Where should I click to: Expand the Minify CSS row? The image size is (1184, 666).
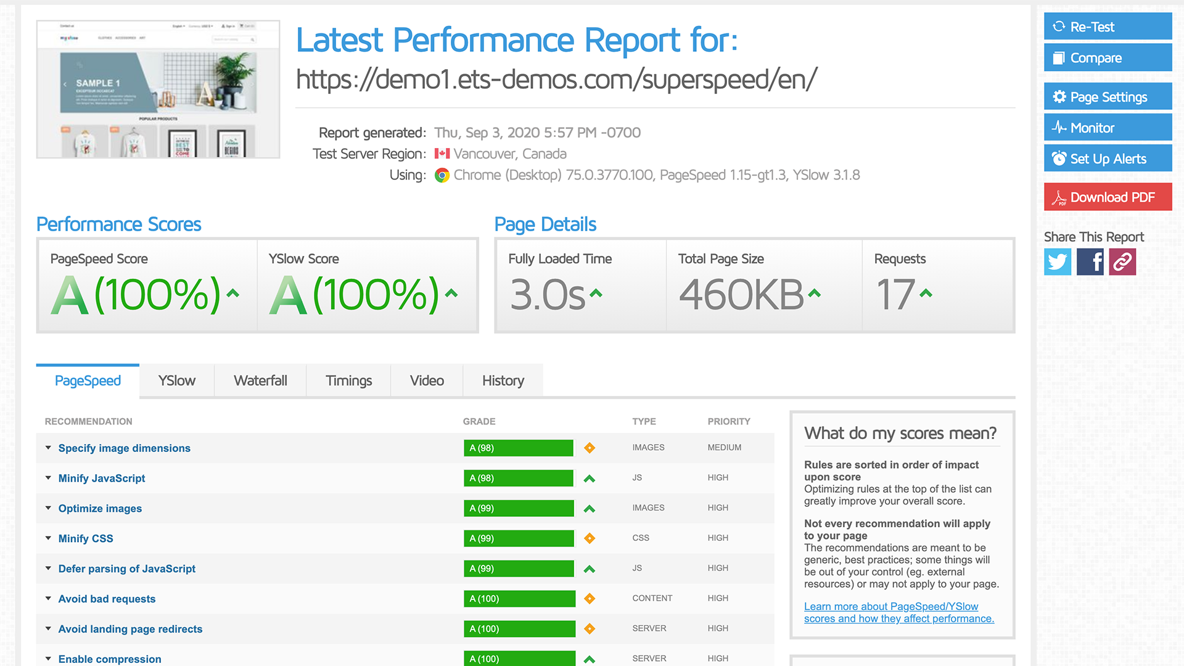pos(85,538)
